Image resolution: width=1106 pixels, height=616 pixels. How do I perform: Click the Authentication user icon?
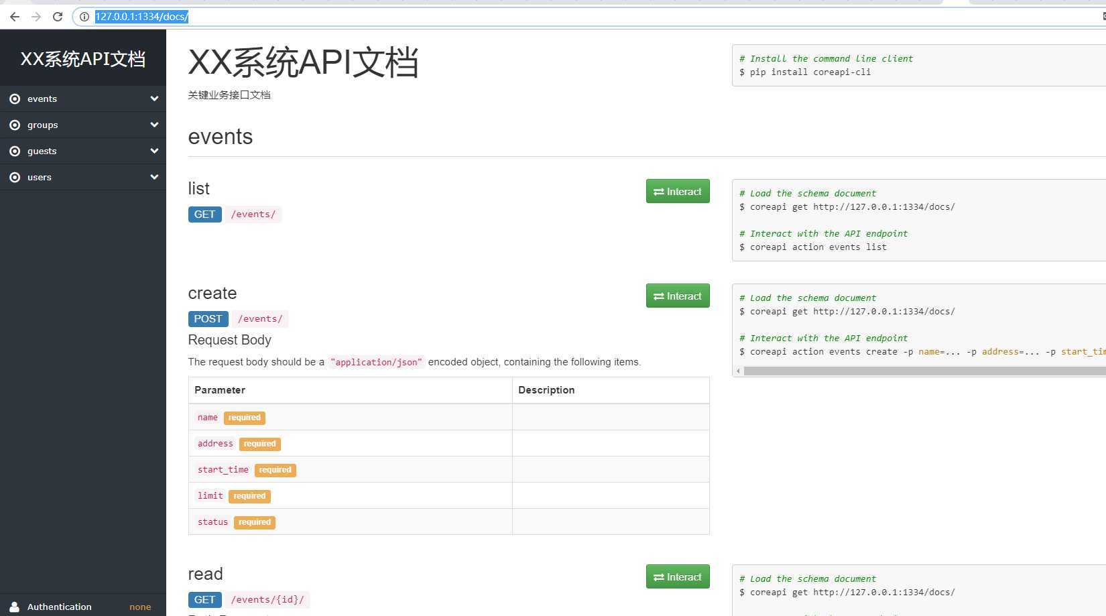(x=14, y=607)
